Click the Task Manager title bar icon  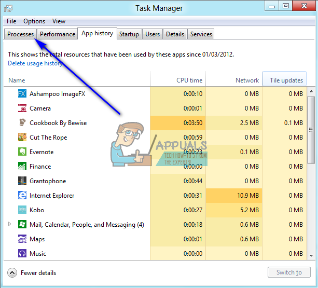(x=8, y=8)
